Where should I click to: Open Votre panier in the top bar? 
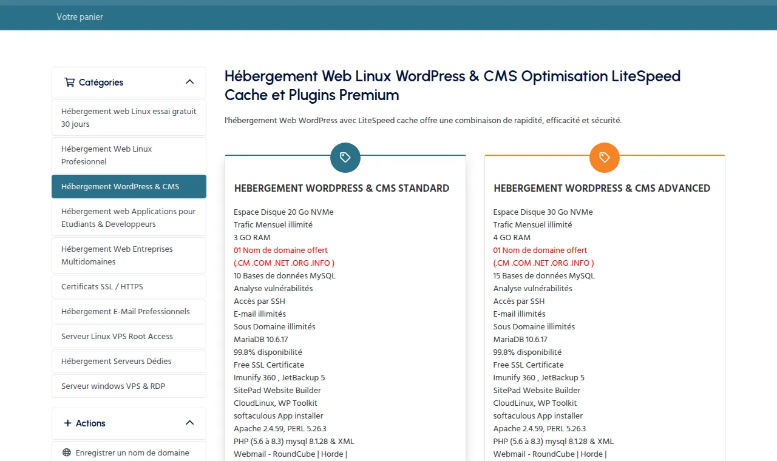(x=80, y=17)
